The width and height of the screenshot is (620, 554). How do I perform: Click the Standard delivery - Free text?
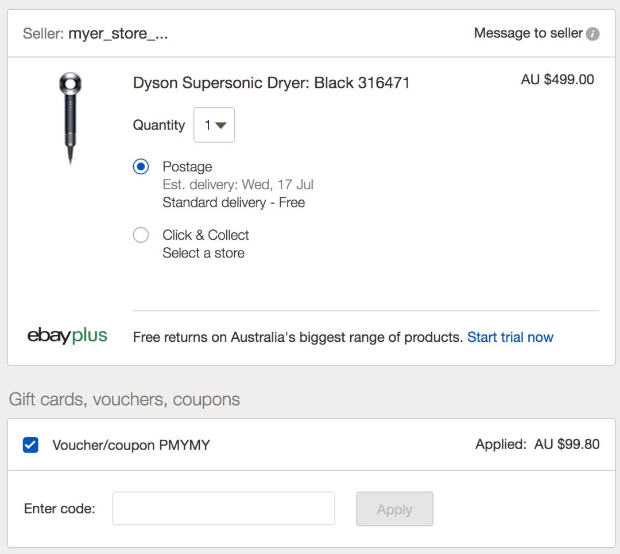(x=233, y=202)
